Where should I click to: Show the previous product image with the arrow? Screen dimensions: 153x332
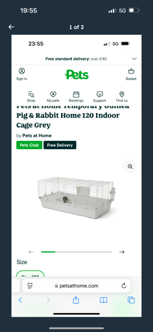click(31, 252)
